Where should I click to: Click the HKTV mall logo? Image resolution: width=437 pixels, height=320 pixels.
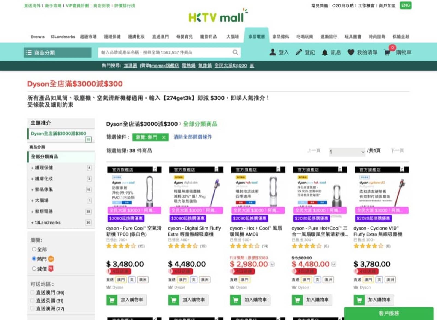tap(218, 16)
